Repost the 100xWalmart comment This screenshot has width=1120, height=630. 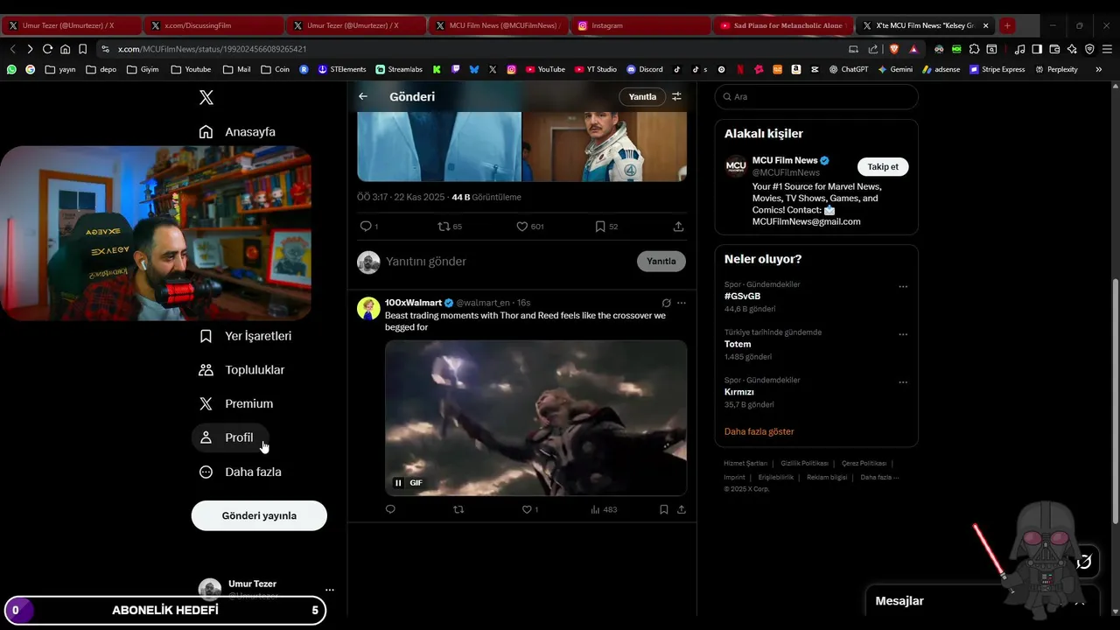point(458,509)
